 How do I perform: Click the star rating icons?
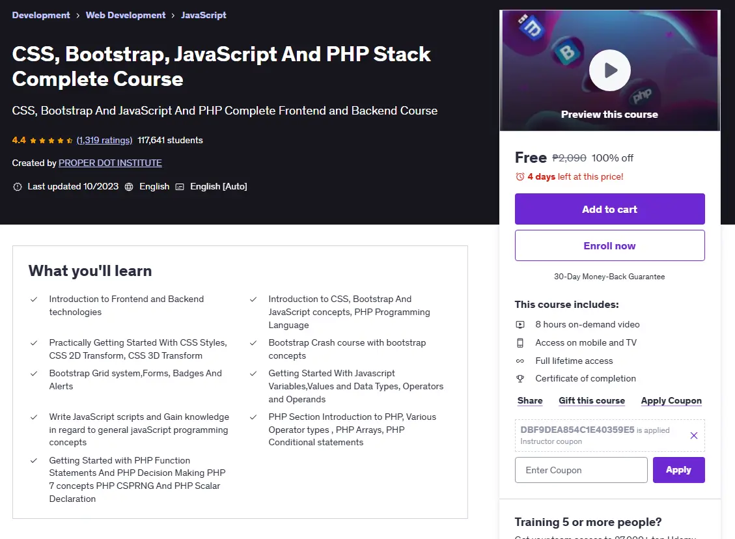[x=51, y=140]
